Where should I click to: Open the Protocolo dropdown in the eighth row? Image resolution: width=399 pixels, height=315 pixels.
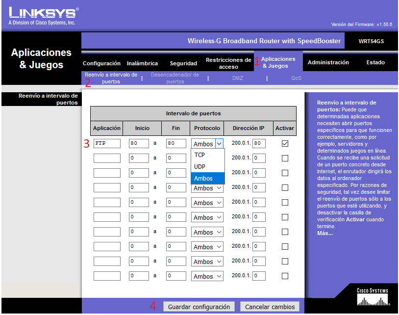207,247
